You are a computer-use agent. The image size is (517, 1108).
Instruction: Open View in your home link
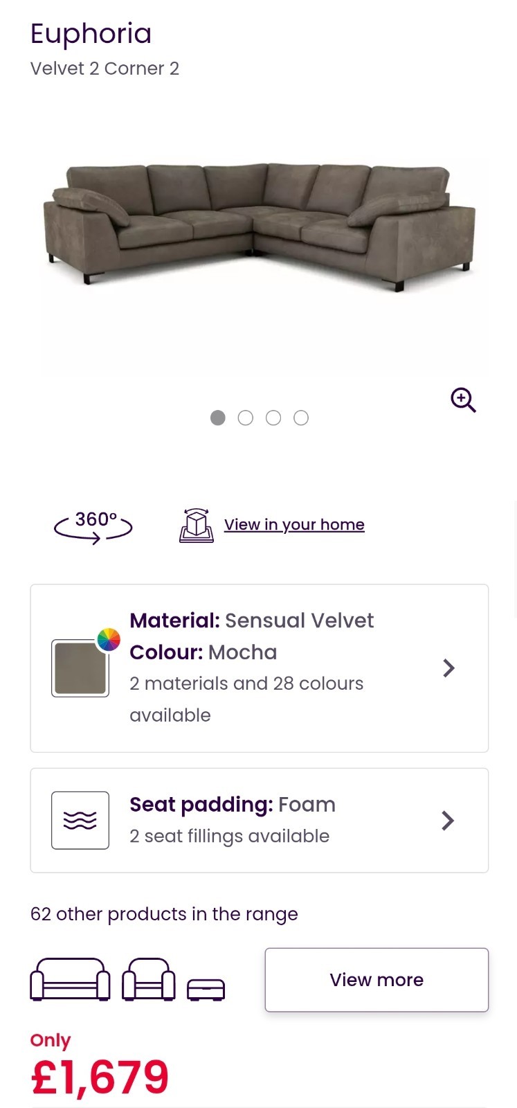(294, 525)
